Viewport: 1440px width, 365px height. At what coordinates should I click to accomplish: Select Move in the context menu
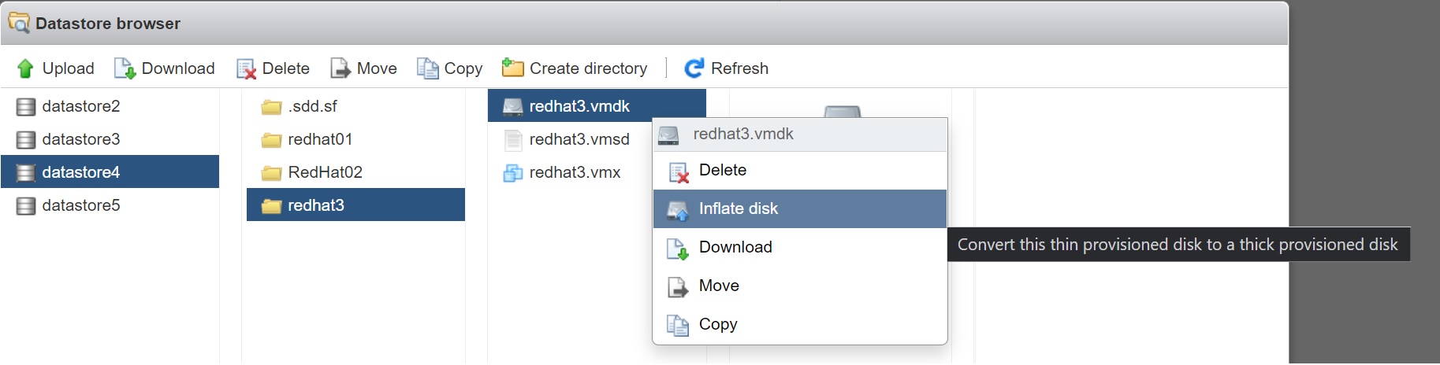pos(718,286)
